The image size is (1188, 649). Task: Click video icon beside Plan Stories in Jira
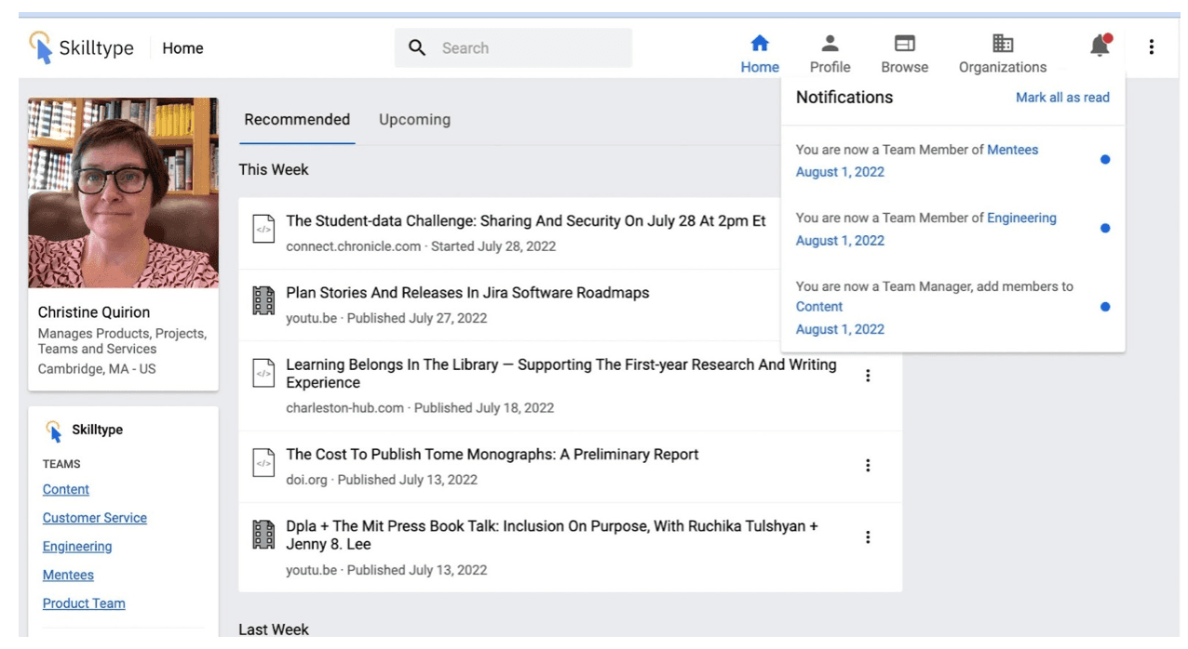tap(263, 300)
